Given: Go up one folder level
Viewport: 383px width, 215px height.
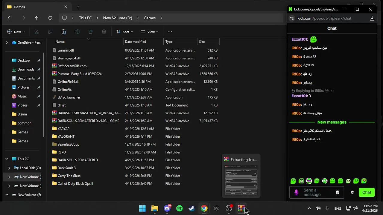Looking at the screenshot, I should click(37, 18).
